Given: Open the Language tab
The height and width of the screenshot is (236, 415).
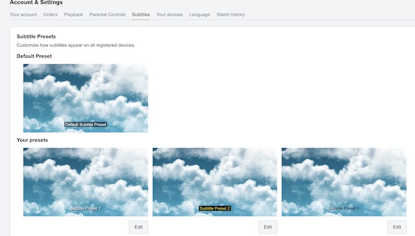Looking at the screenshot, I should [200, 14].
